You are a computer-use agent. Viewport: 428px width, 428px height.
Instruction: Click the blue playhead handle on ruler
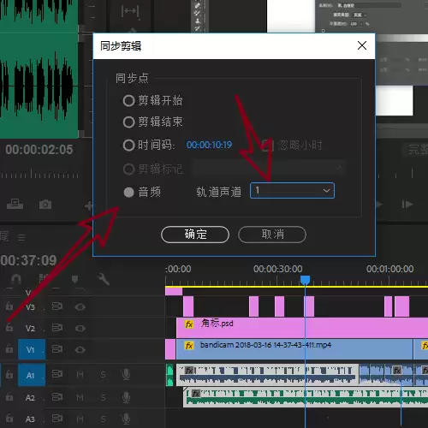tap(305, 280)
